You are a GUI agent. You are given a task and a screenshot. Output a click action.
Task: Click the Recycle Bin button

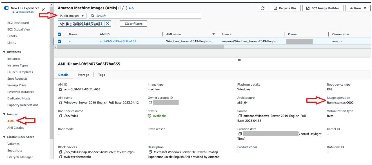(285, 8)
